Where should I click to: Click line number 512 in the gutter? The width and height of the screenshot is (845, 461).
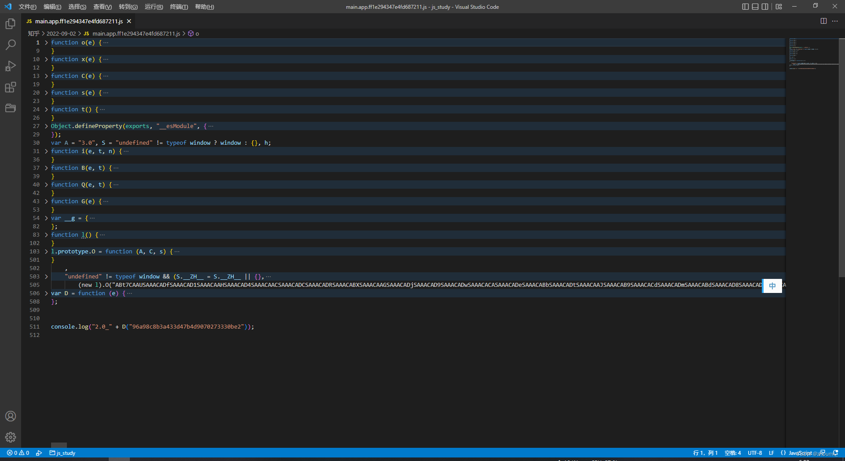click(x=34, y=335)
